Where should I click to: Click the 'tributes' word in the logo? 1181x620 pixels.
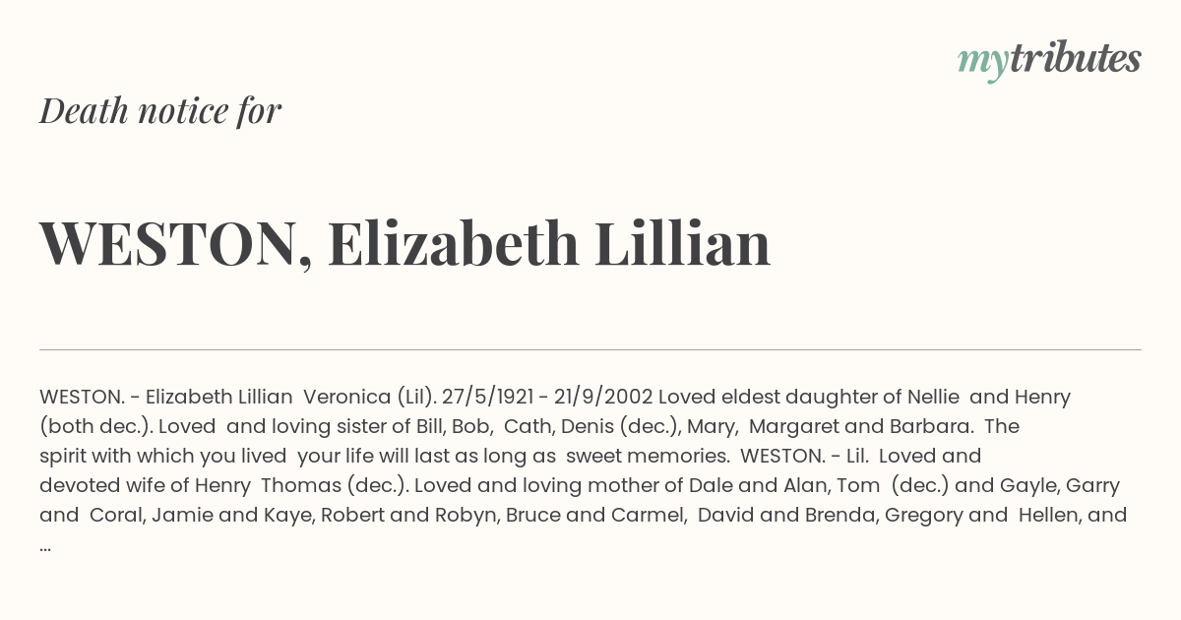pos(1075,59)
